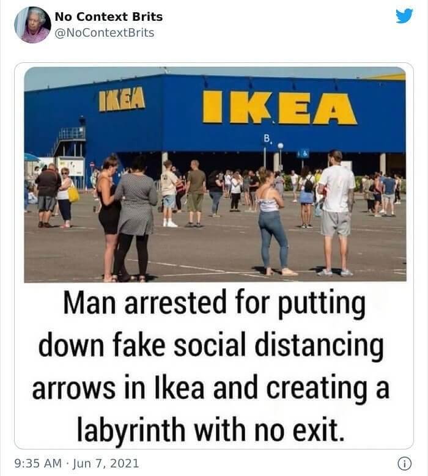Select the small IKEA sign on left wall

point(122,100)
